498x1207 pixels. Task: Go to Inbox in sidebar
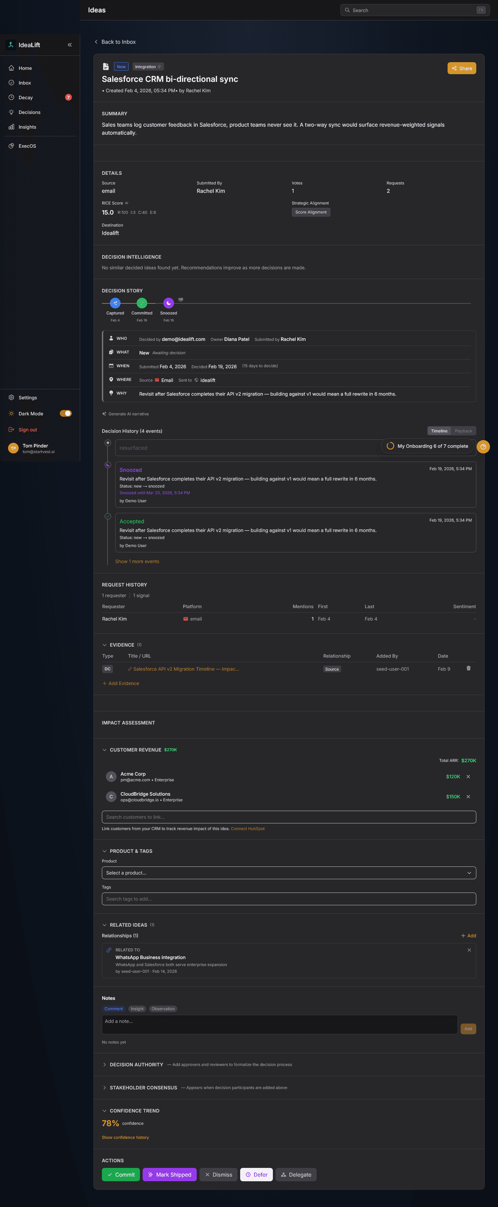(40, 83)
